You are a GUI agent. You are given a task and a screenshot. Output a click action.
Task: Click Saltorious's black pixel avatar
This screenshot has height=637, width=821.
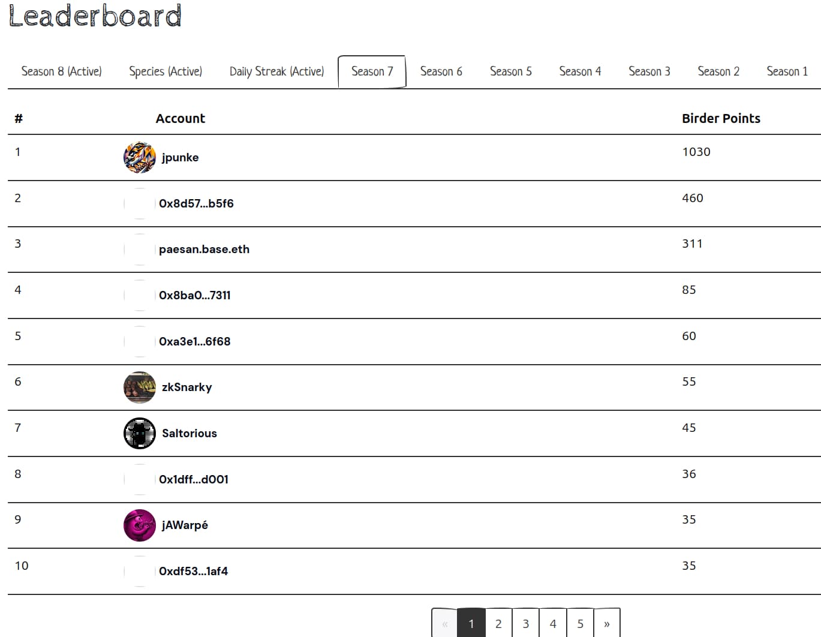pos(139,434)
